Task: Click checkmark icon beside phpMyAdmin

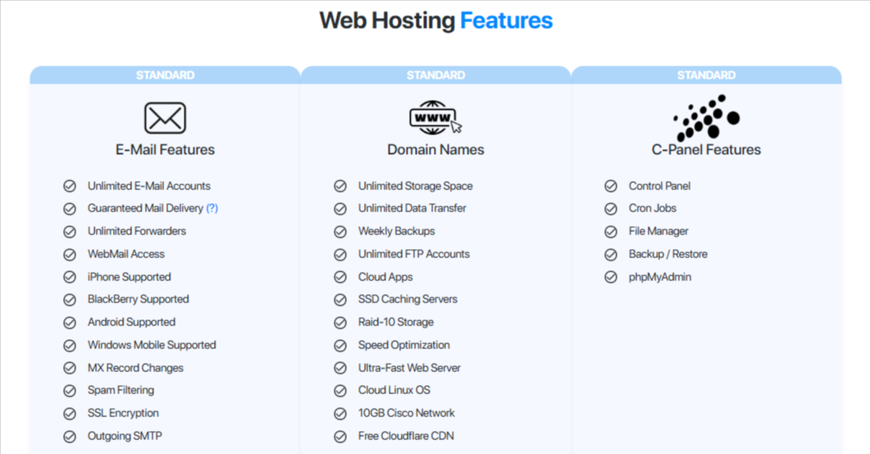Action: [611, 277]
